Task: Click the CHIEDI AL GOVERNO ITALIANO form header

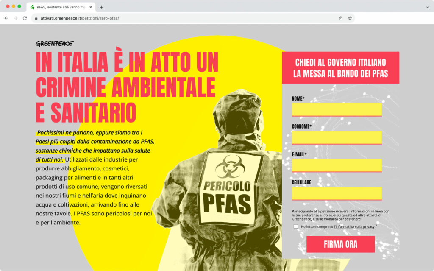Action: [x=340, y=67]
